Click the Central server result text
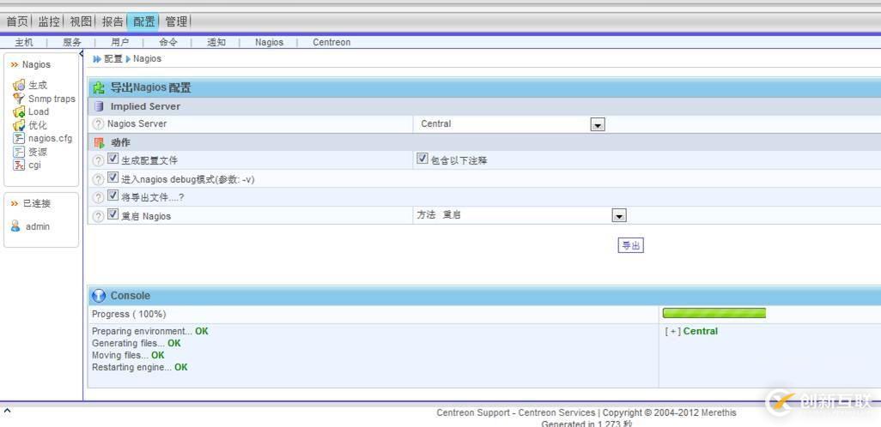 (701, 331)
